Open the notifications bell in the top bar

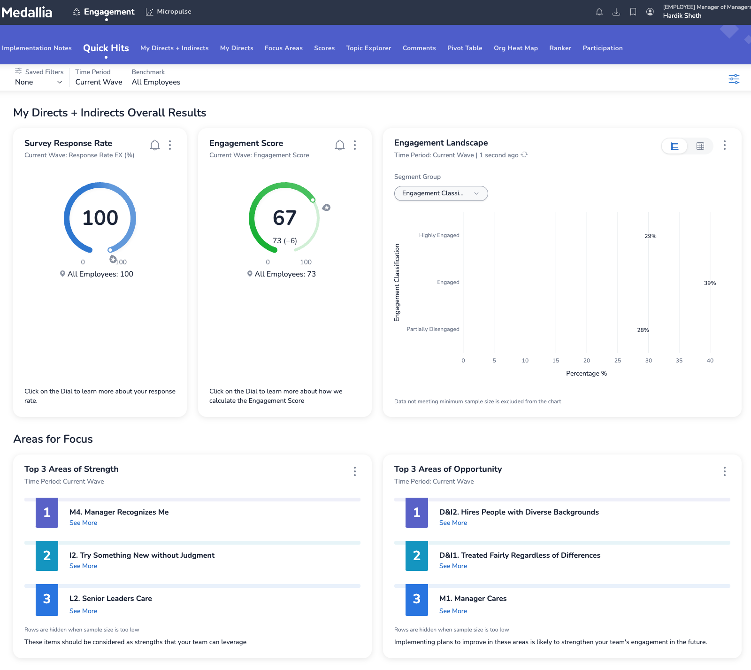point(599,12)
